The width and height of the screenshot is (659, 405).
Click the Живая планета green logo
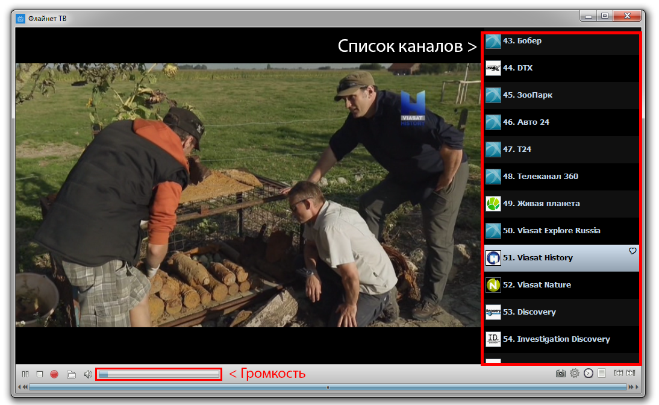pyautogui.click(x=493, y=204)
